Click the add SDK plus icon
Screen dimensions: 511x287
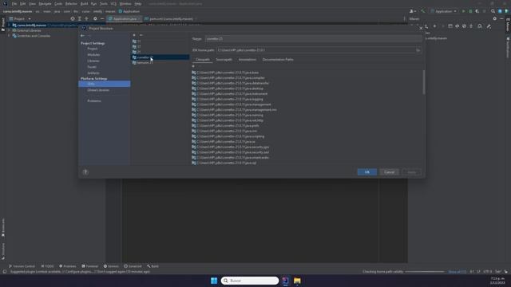[134, 35]
